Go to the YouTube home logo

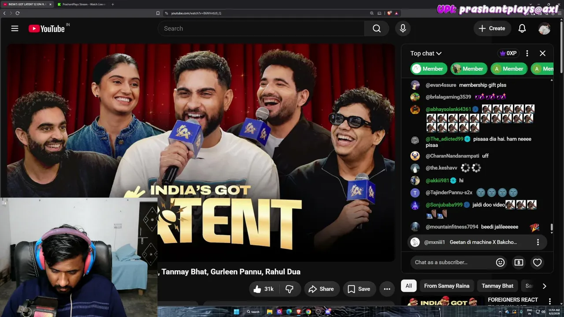[47, 29]
